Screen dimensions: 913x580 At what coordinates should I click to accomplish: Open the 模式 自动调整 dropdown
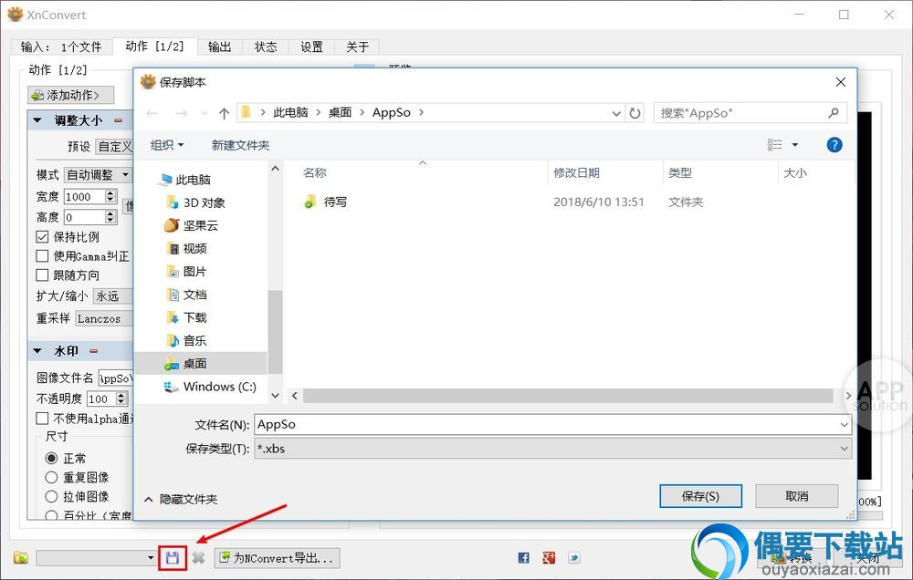(x=98, y=174)
